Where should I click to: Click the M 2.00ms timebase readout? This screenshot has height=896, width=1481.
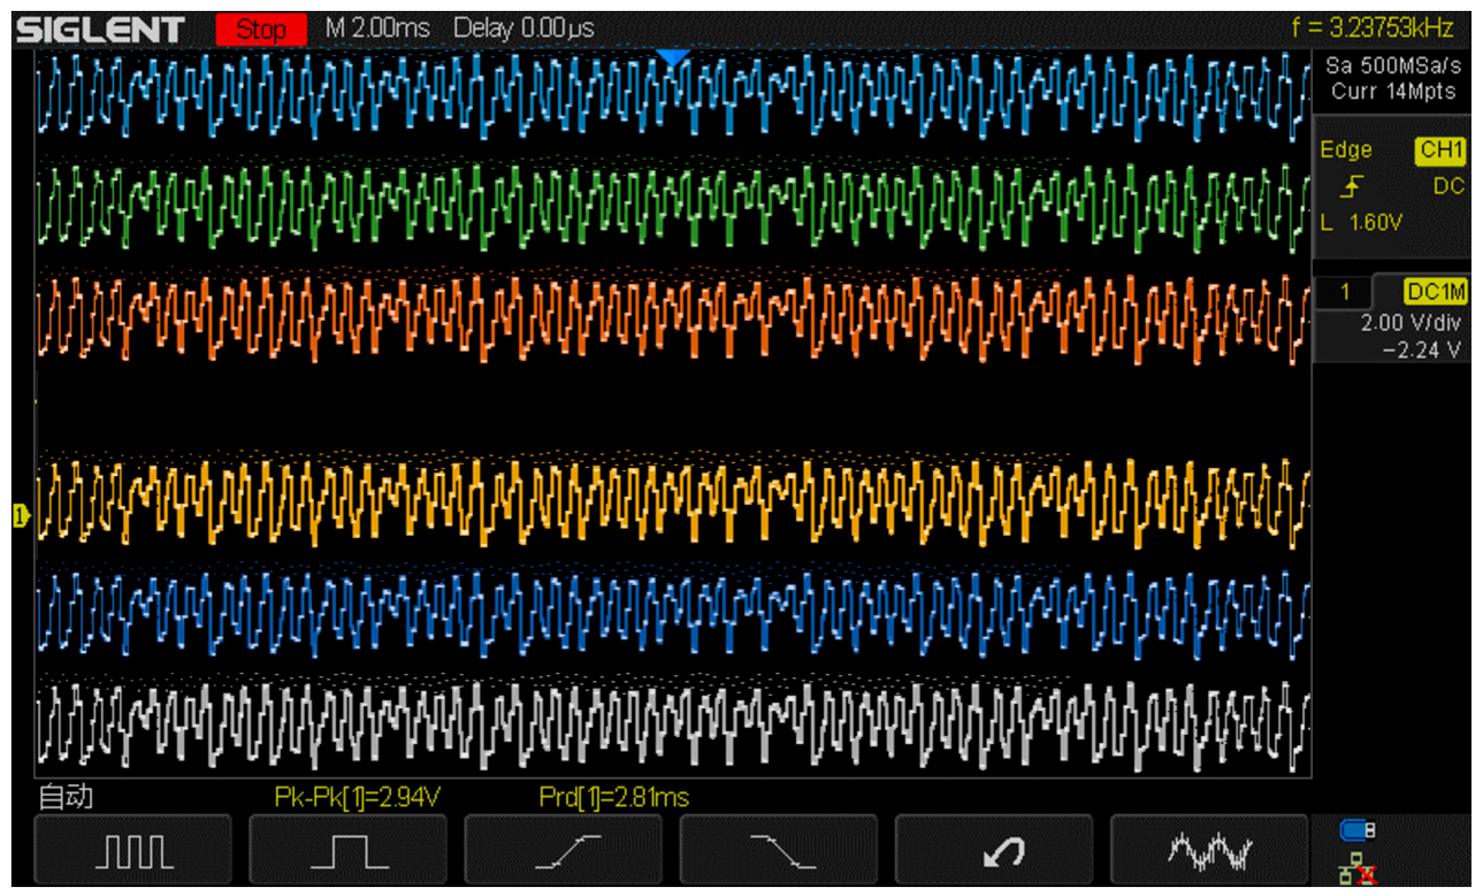pyautogui.click(x=377, y=28)
